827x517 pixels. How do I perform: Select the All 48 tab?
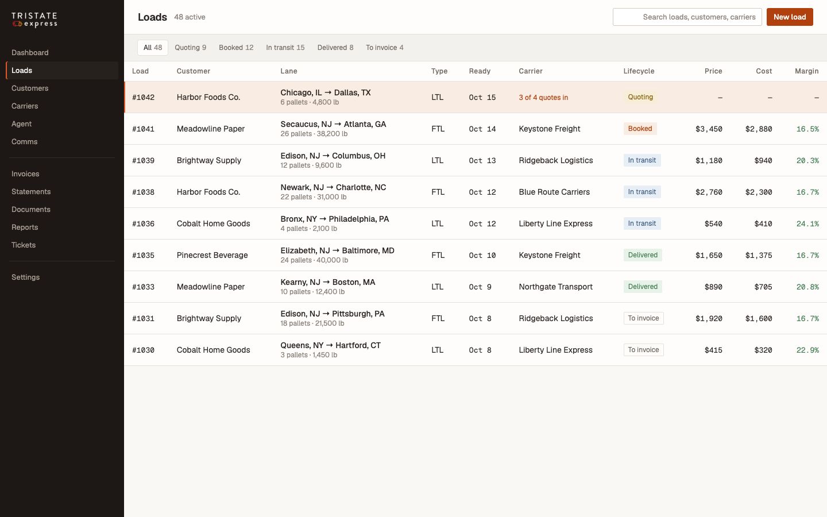pos(153,48)
